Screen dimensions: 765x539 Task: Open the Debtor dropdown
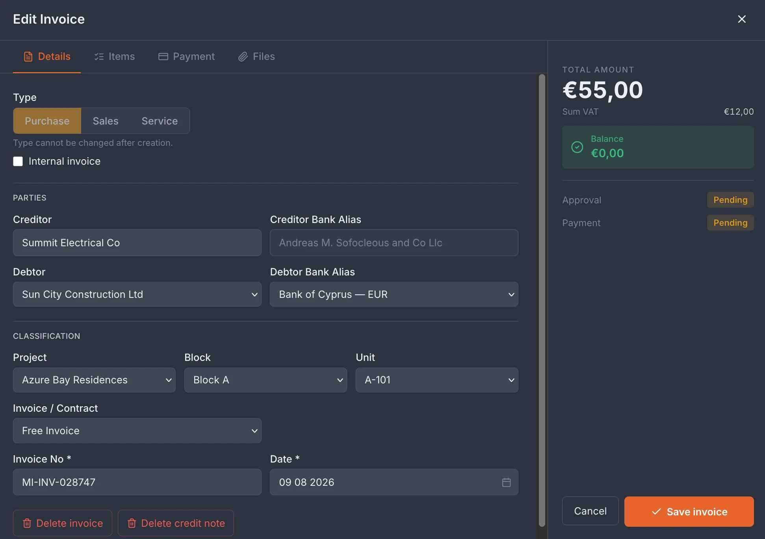coord(137,294)
